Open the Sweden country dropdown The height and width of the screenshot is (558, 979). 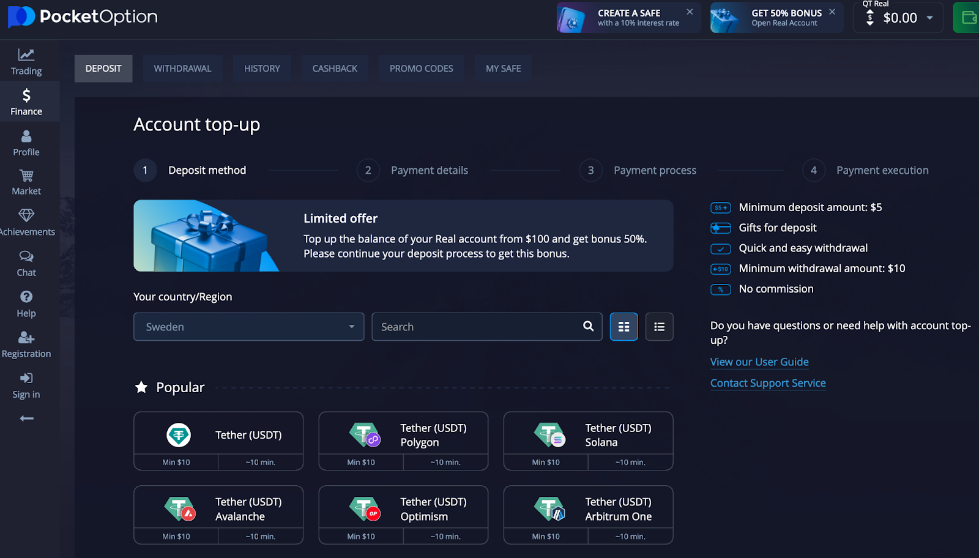(248, 327)
